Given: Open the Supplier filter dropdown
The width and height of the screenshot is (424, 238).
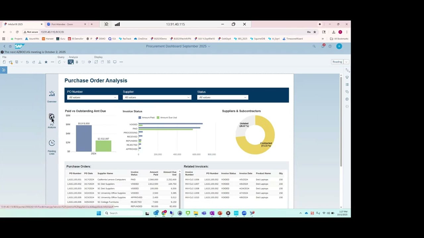Looking at the screenshot, I should click(x=157, y=97).
